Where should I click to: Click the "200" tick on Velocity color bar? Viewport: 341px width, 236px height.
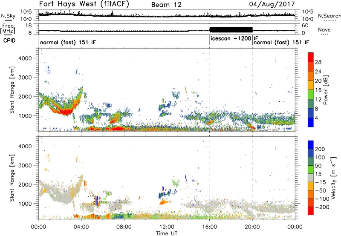coord(320,149)
